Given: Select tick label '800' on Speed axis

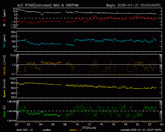Looking at the screenshot, I should tap(13, 83).
